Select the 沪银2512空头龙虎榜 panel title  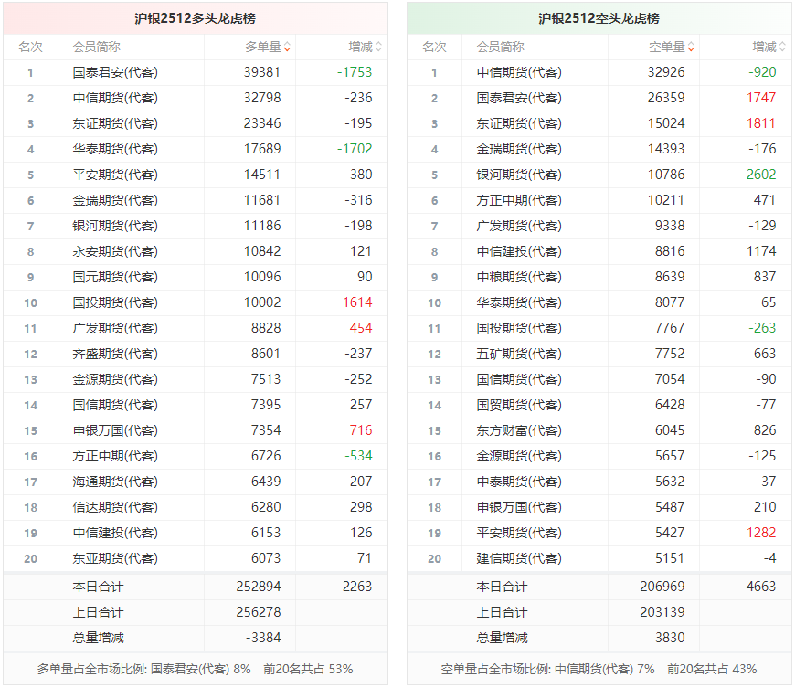[599, 18]
